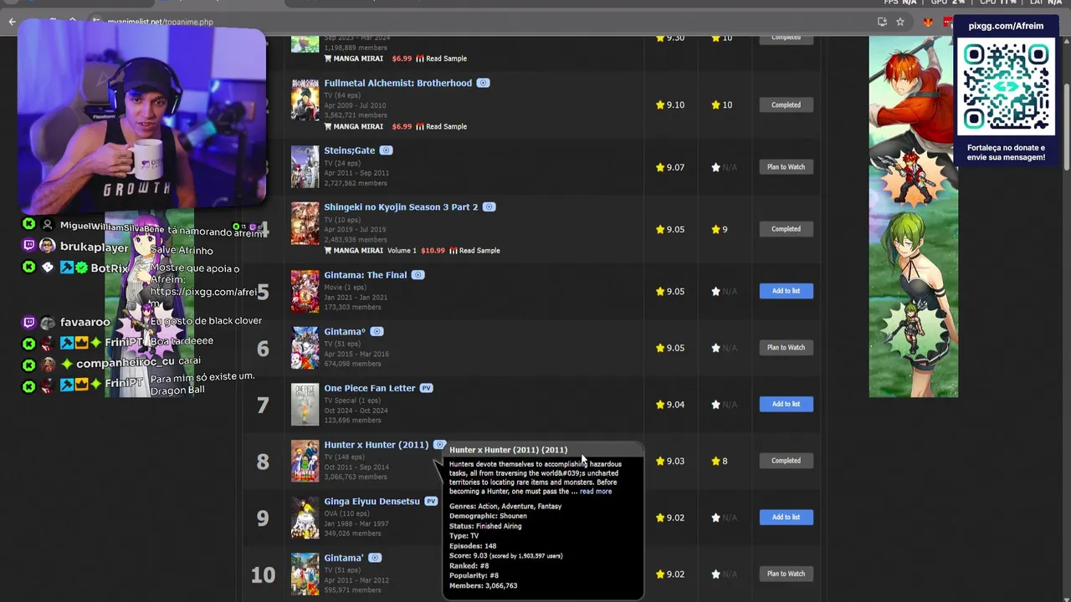Click your-score star for Gintama°
The width and height of the screenshot is (1071, 602).
pyautogui.click(x=715, y=348)
